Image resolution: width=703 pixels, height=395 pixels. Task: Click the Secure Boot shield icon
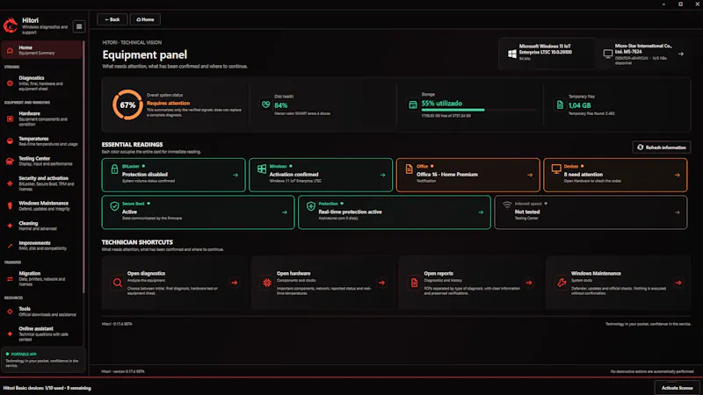(x=114, y=206)
